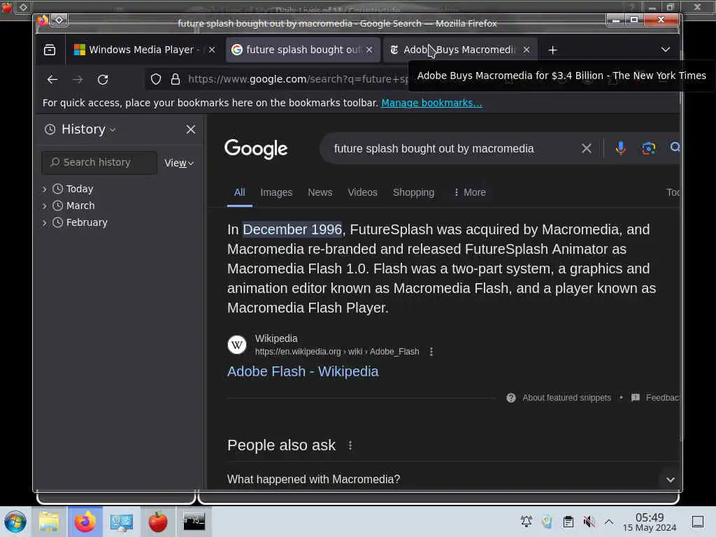Screen dimensions: 716x537
Task: Go back using the back arrow
Action: (52, 80)
